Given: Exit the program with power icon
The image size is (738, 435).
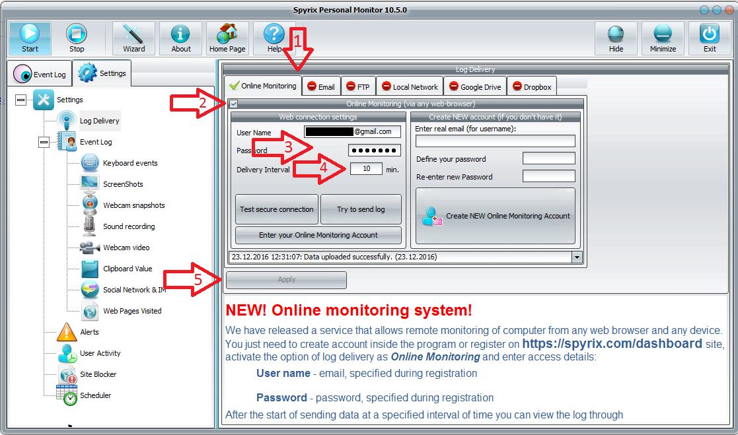Looking at the screenshot, I should point(710,38).
